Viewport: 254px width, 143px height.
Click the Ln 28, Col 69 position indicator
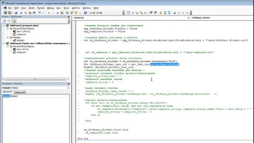(x=96, y=13)
